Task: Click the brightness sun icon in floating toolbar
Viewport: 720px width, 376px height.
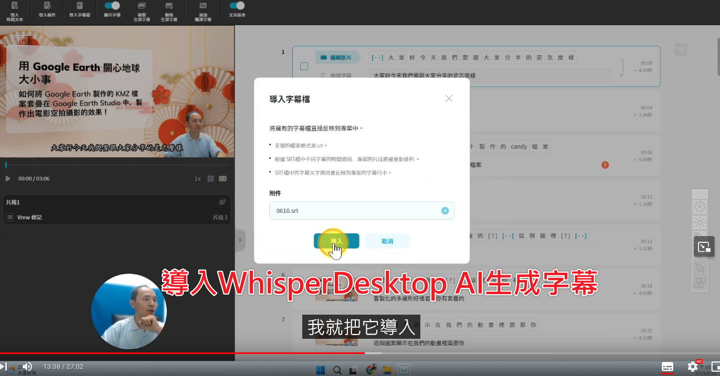Action: coord(700,222)
